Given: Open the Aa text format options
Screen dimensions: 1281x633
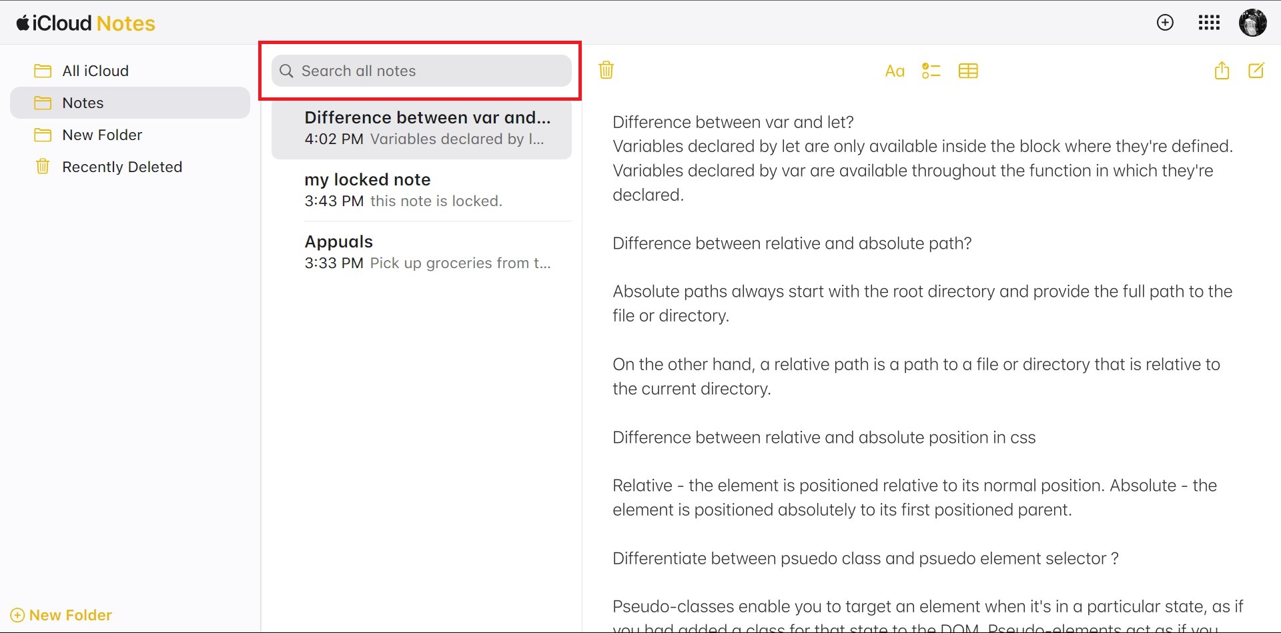Looking at the screenshot, I should coord(895,71).
